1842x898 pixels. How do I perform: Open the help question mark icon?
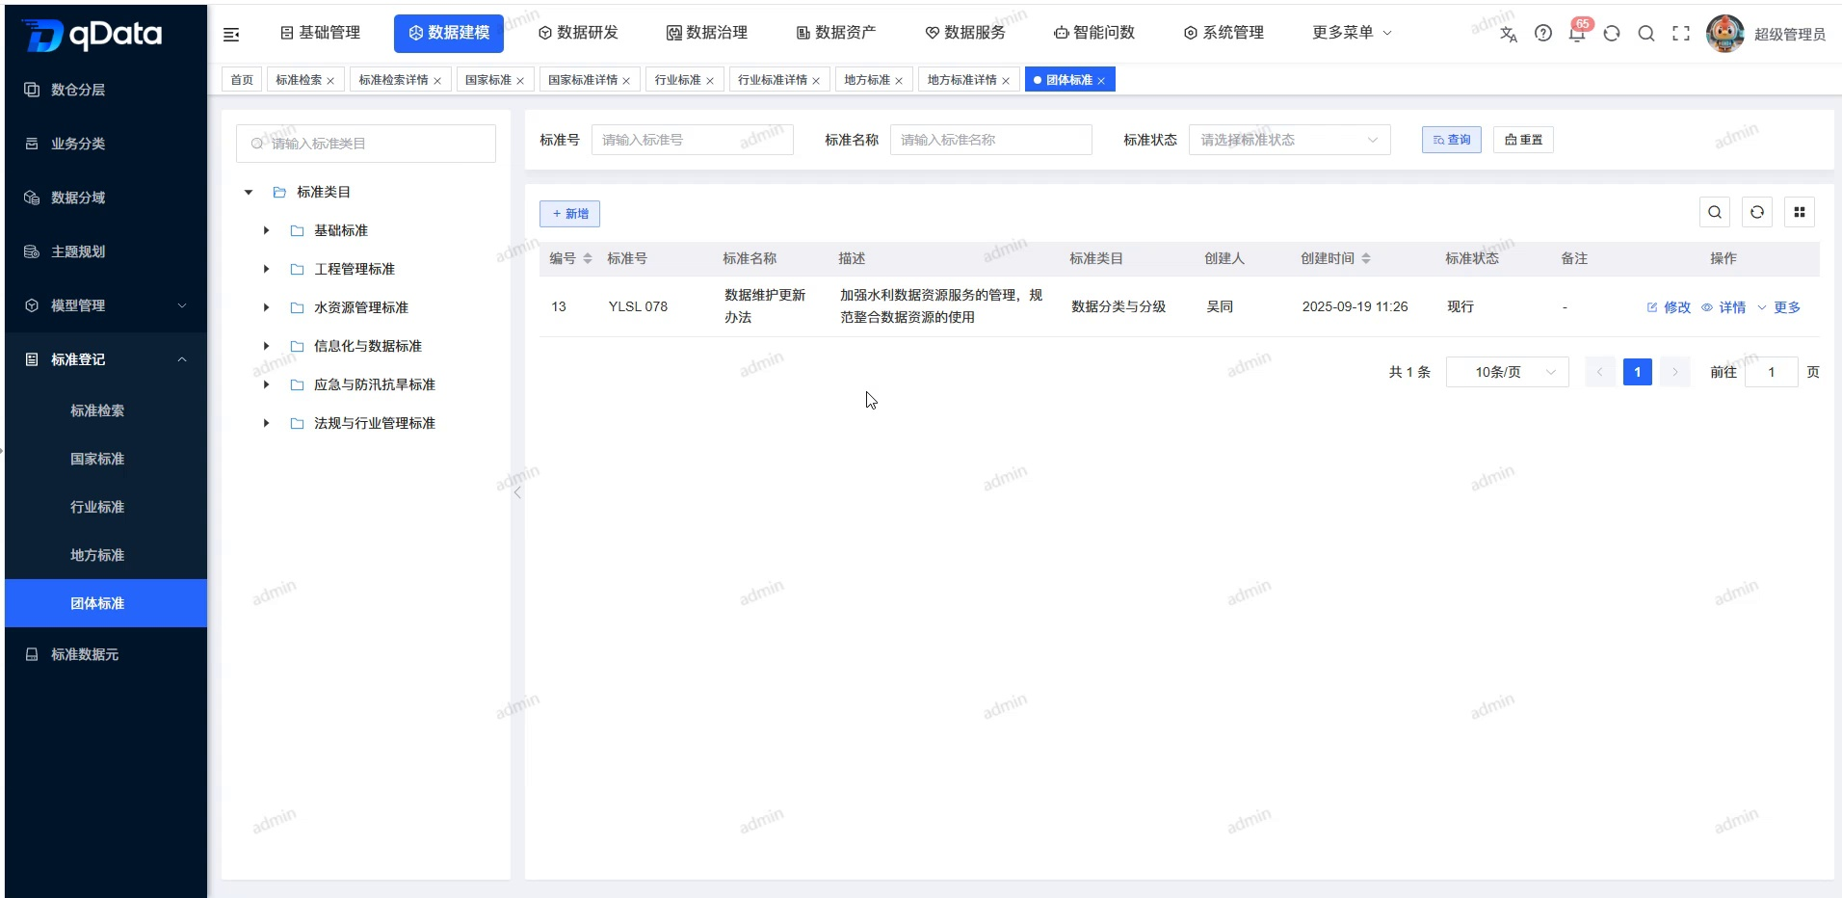(1543, 34)
